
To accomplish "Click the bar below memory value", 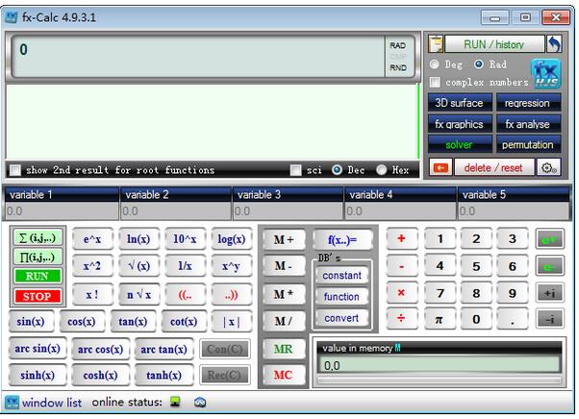I will tap(439, 381).
